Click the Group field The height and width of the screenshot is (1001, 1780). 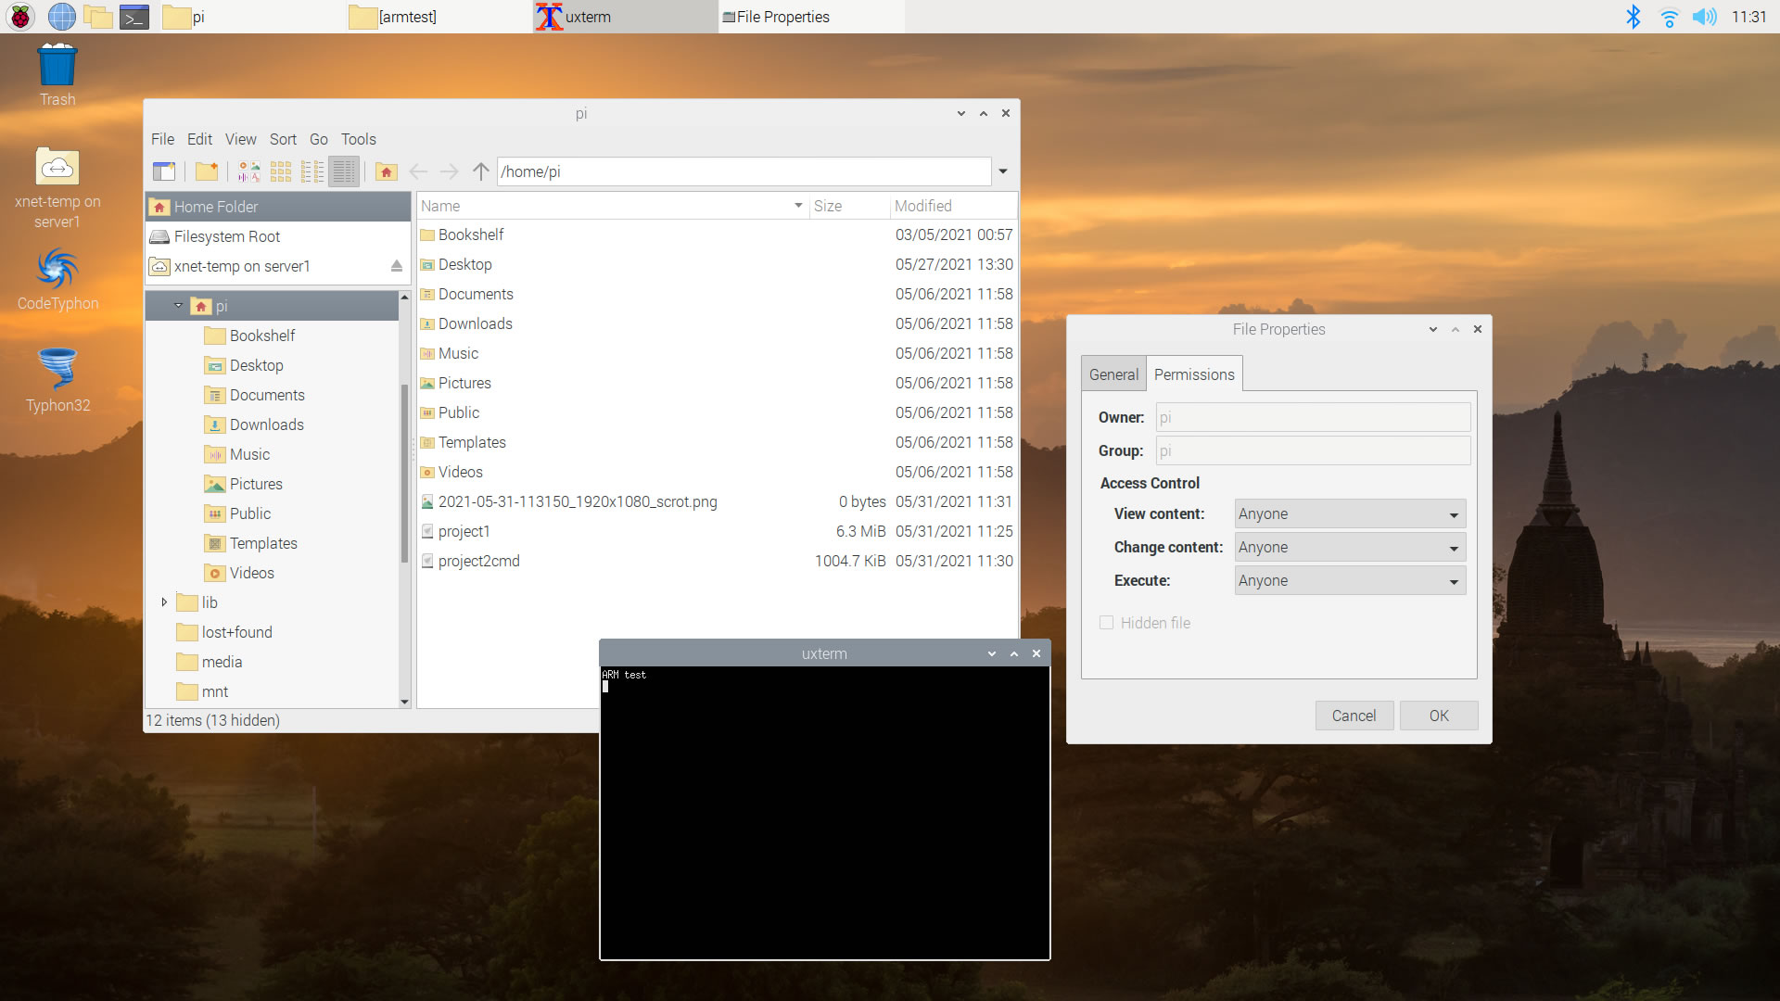tap(1313, 450)
